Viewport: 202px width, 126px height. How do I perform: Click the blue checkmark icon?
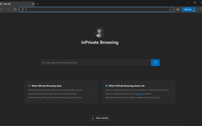coord(29,86)
